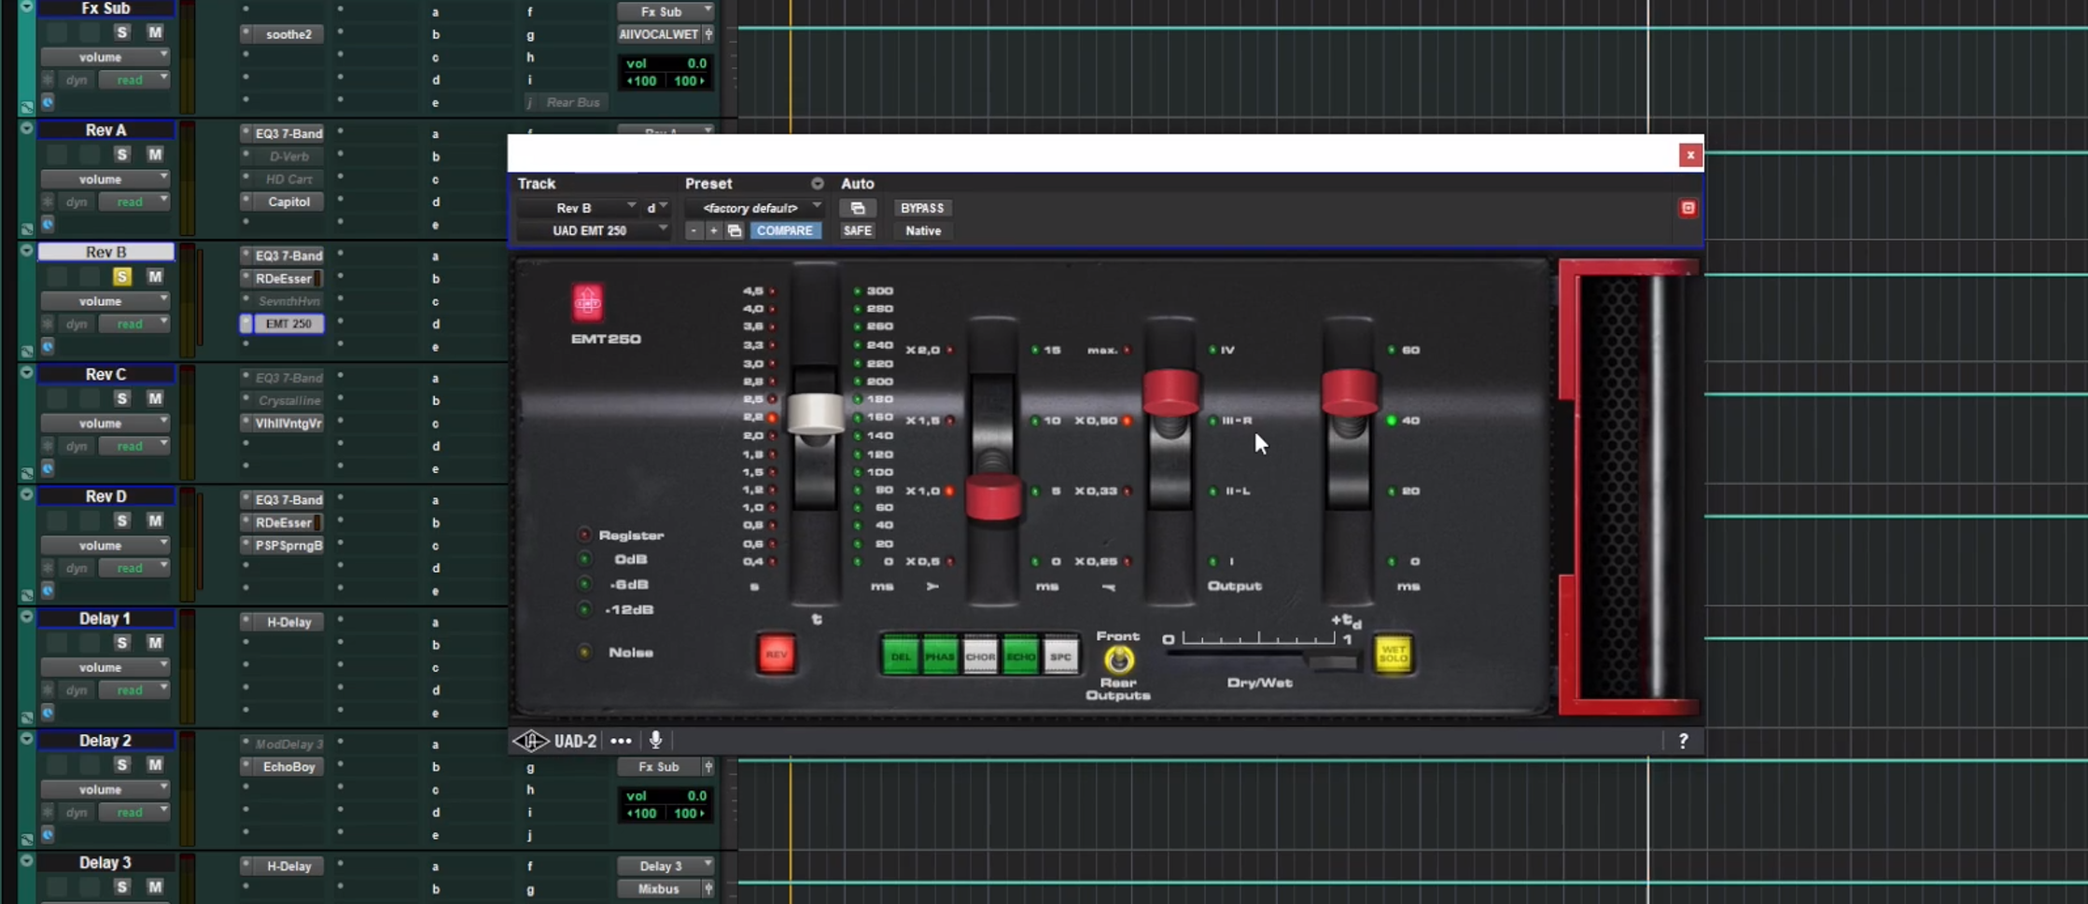Flip the Front/Rear Outputs toggle switch
Screen dimensions: 2088x904
(x=1118, y=661)
